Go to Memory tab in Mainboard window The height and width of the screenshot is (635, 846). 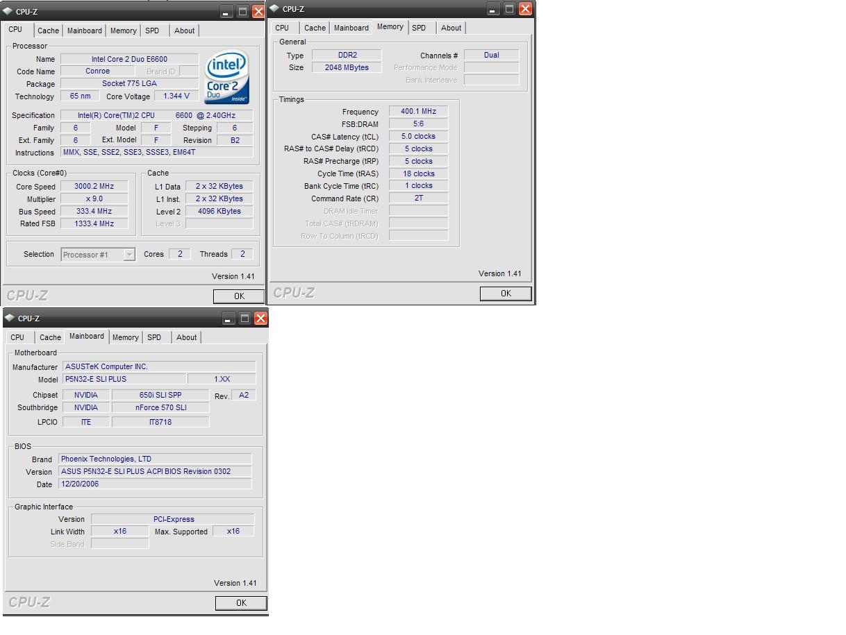pos(126,337)
